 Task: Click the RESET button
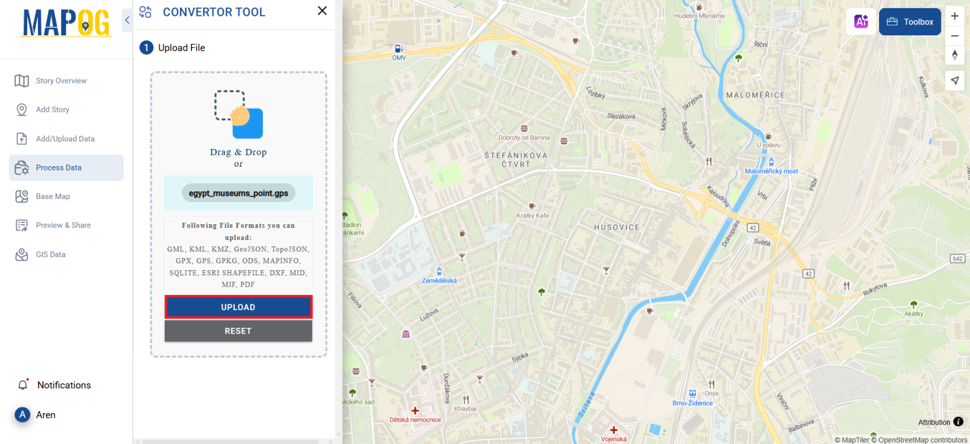238,330
